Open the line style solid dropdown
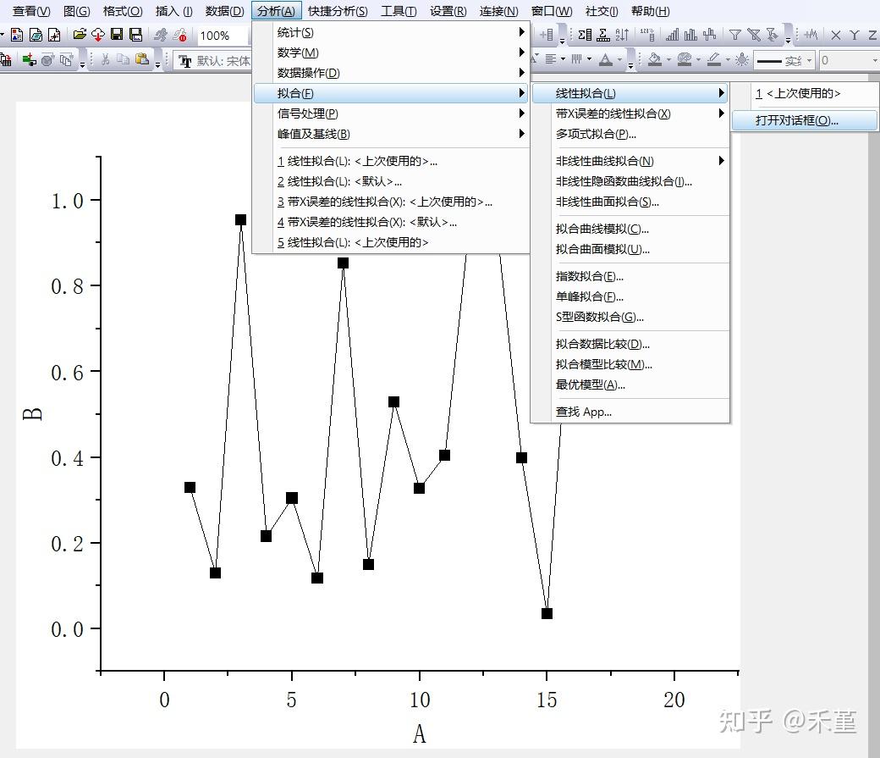Viewport: 880px width, 758px height. tap(784, 60)
